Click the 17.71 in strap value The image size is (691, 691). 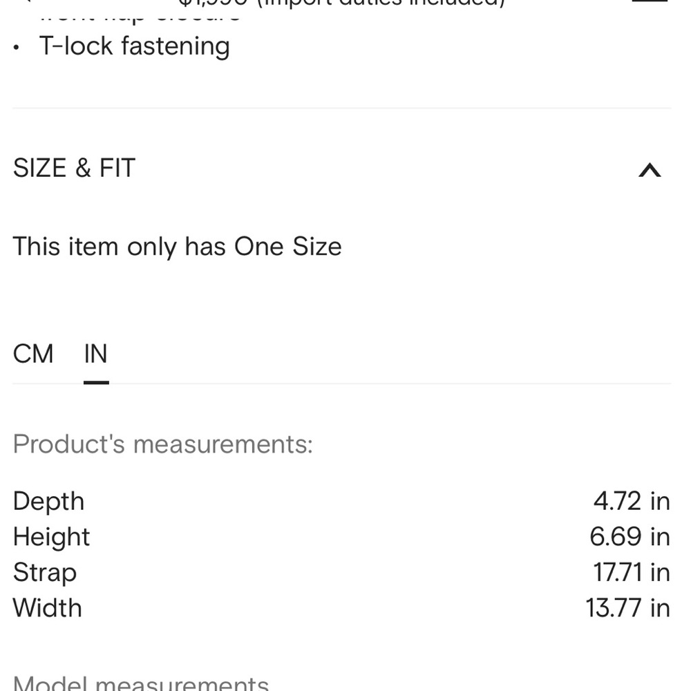[632, 572]
